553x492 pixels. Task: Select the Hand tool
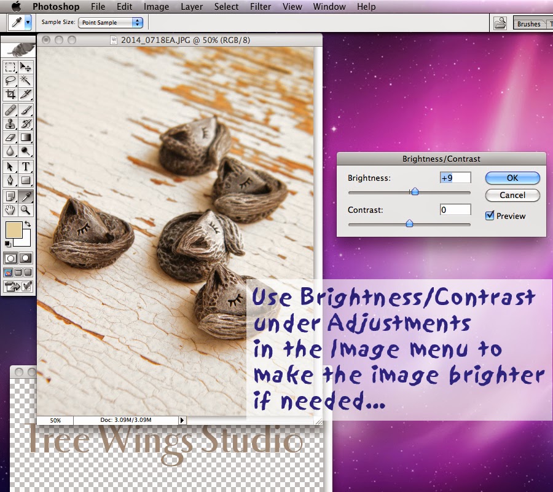[x=10, y=210]
